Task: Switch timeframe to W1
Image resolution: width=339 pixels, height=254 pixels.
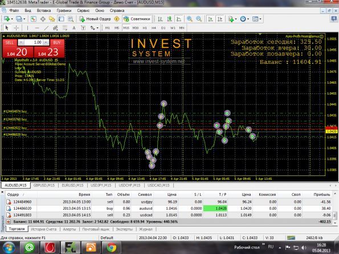Action: click(173, 28)
